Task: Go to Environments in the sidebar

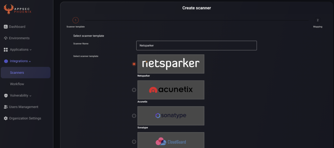Action: click(19, 38)
